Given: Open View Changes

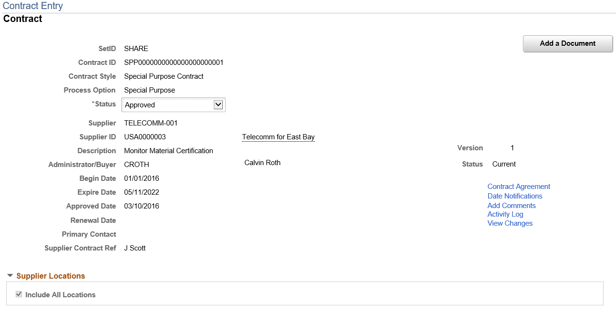Looking at the screenshot, I should click(x=510, y=223).
